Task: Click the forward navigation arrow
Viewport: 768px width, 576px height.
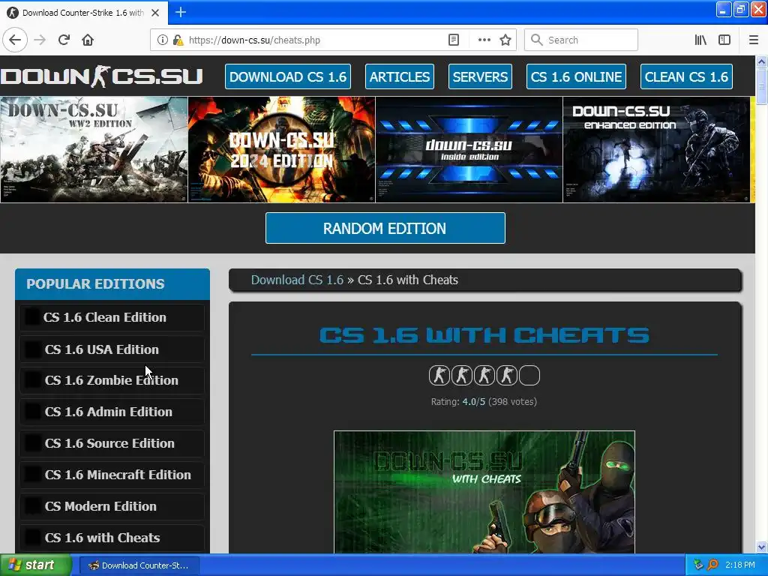Action: [x=40, y=40]
